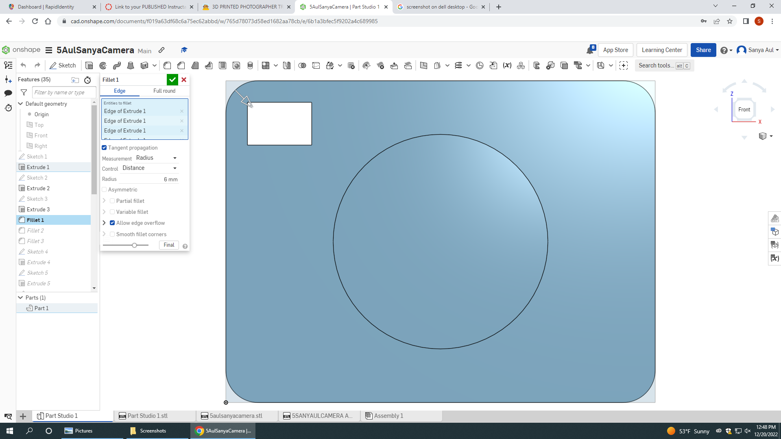Toggle Allow edge overflow checkbox
Image resolution: width=781 pixels, height=439 pixels.
click(112, 223)
